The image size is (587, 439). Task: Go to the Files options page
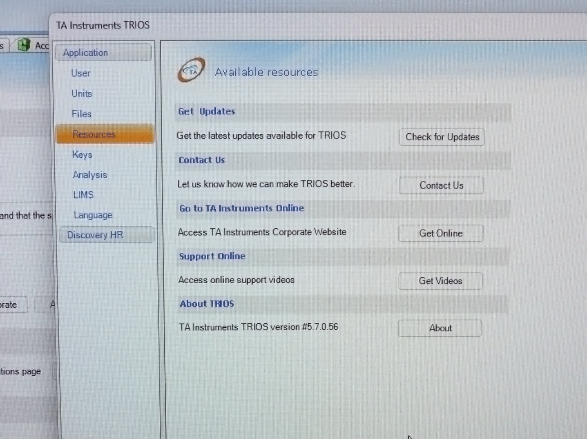82,114
